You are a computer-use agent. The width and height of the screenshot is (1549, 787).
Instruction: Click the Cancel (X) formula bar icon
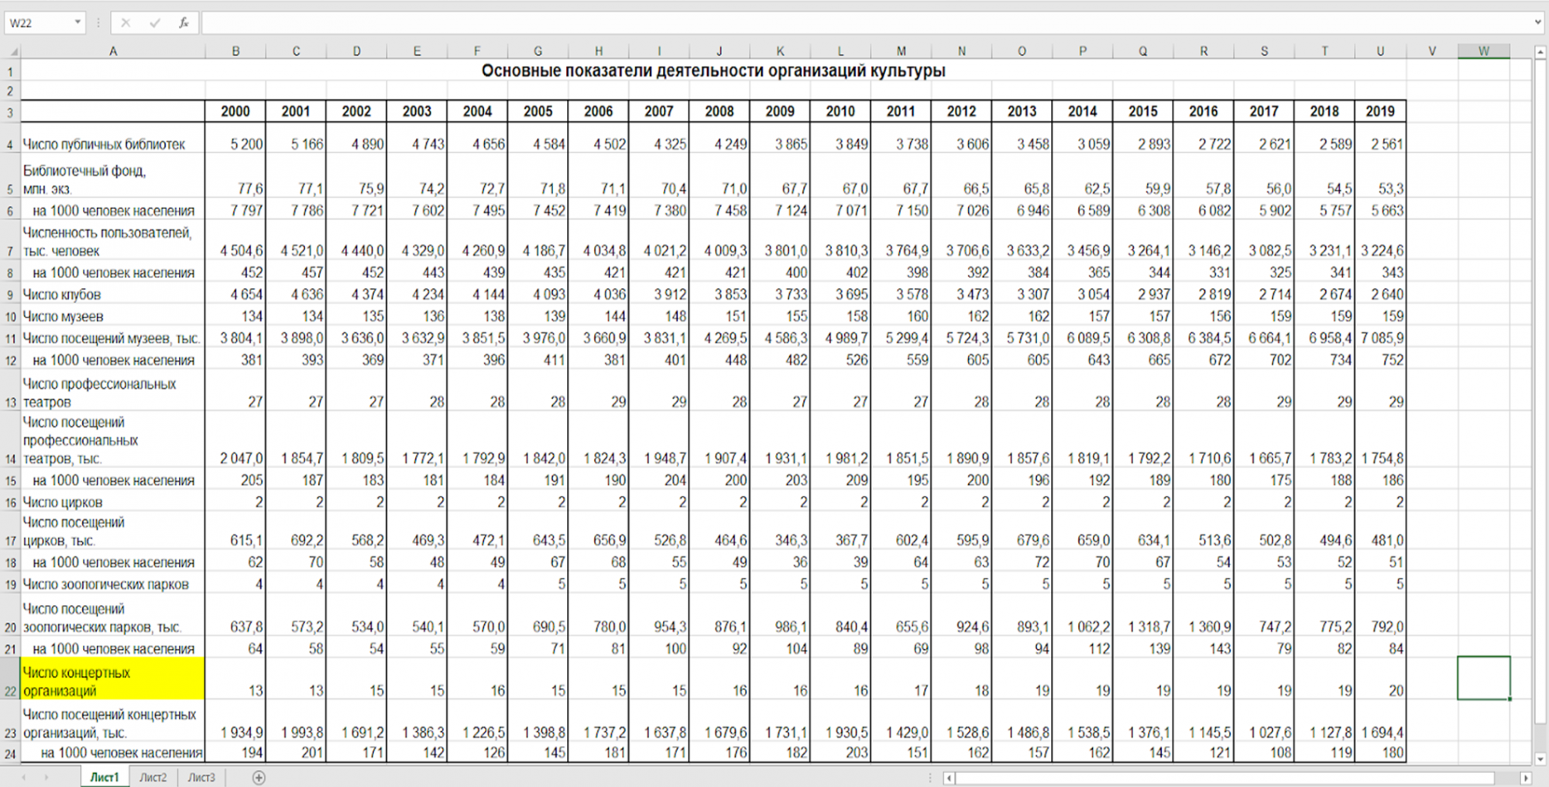126,23
